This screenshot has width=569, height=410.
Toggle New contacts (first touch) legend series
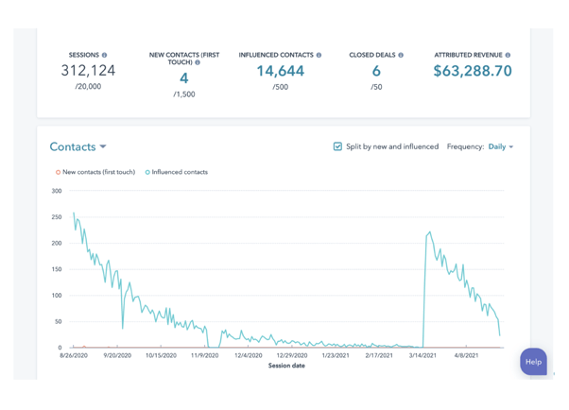click(95, 172)
